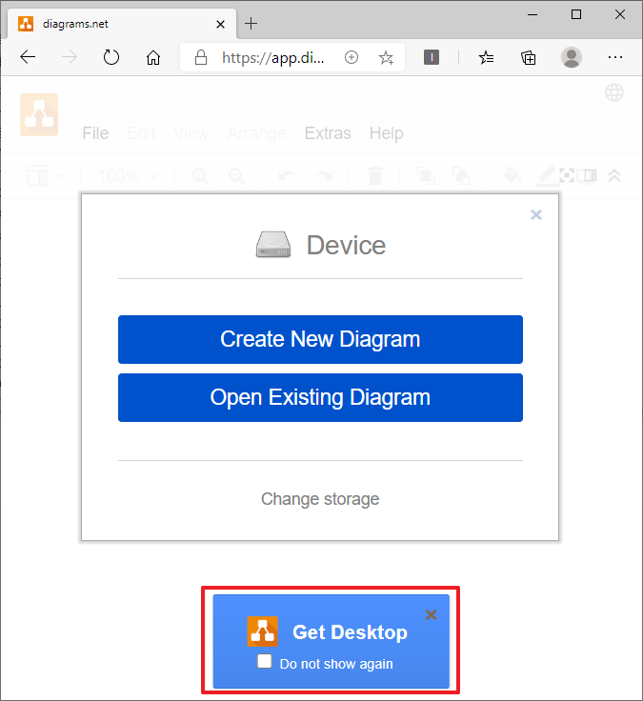
Task: Add this page to favorites star icon
Action: click(386, 58)
